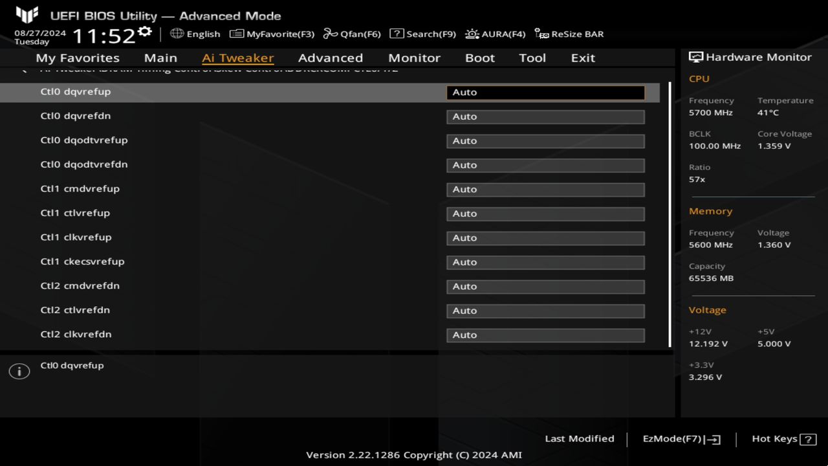Open Search(F9) tool
The image size is (828, 466).
click(x=422, y=34)
